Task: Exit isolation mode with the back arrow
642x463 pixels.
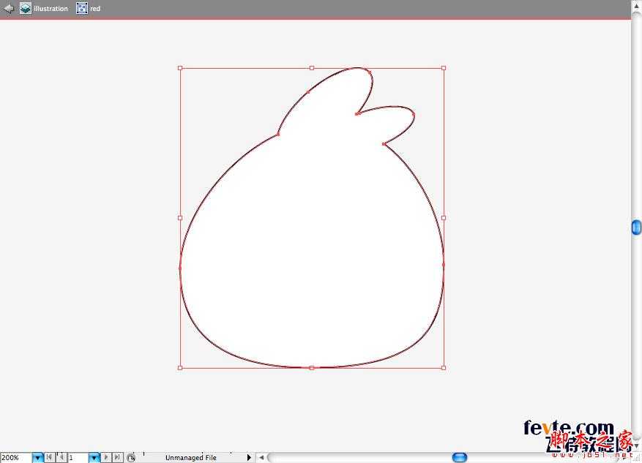Action: (x=9, y=8)
